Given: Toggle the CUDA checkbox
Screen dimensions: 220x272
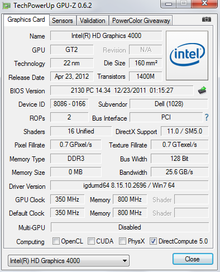Looking at the screenshot, I should click(x=91, y=241).
